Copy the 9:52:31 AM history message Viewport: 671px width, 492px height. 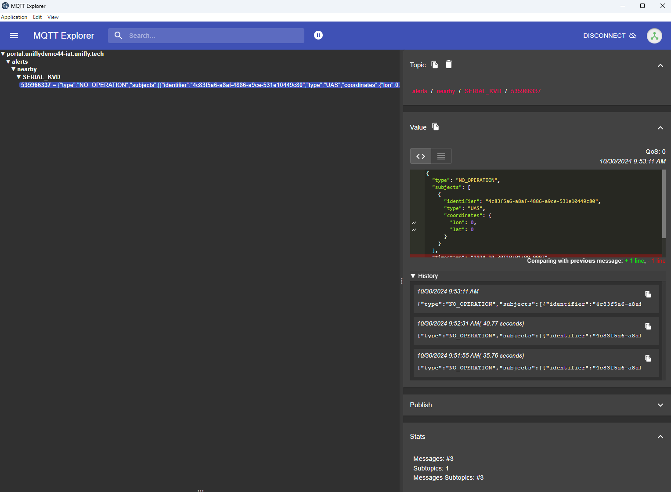(x=648, y=326)
